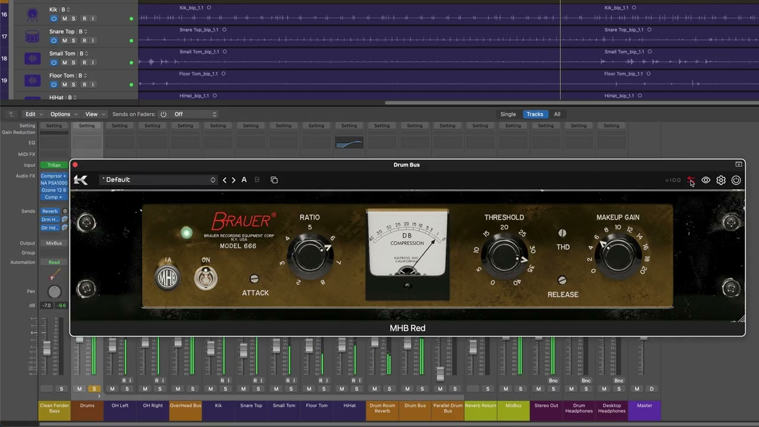Click the eye icon in plugin header

pyautogui.click(x=706, y=180)
